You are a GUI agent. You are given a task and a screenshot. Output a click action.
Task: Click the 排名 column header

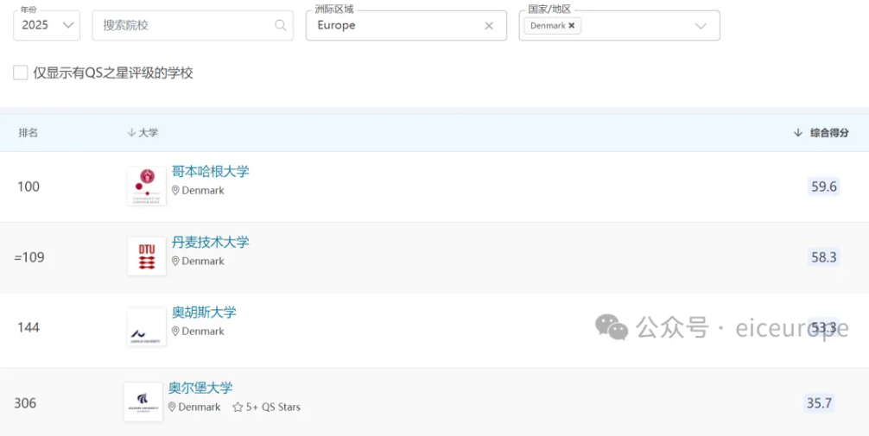[29, 132]
